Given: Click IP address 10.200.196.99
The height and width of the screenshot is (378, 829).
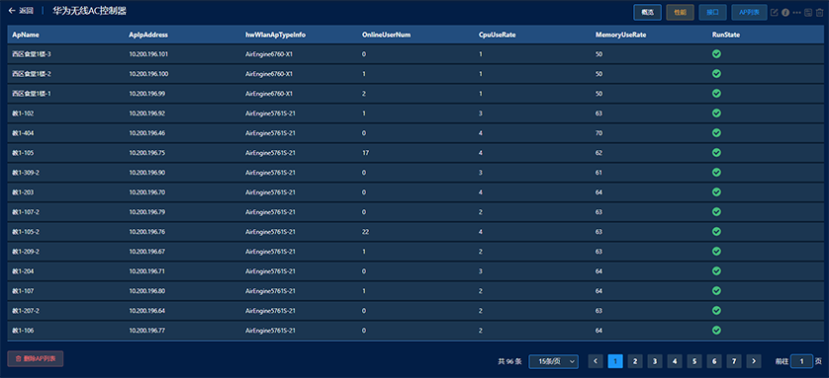Looking at the screenshot, I should point(147,94).
